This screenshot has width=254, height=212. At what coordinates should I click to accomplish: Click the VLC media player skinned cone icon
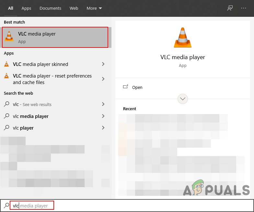[6, 64]
